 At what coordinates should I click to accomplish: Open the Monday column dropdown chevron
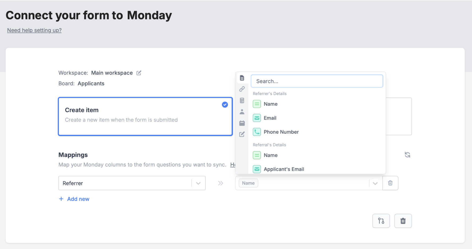pyautogui.click(x=375, y=183)
